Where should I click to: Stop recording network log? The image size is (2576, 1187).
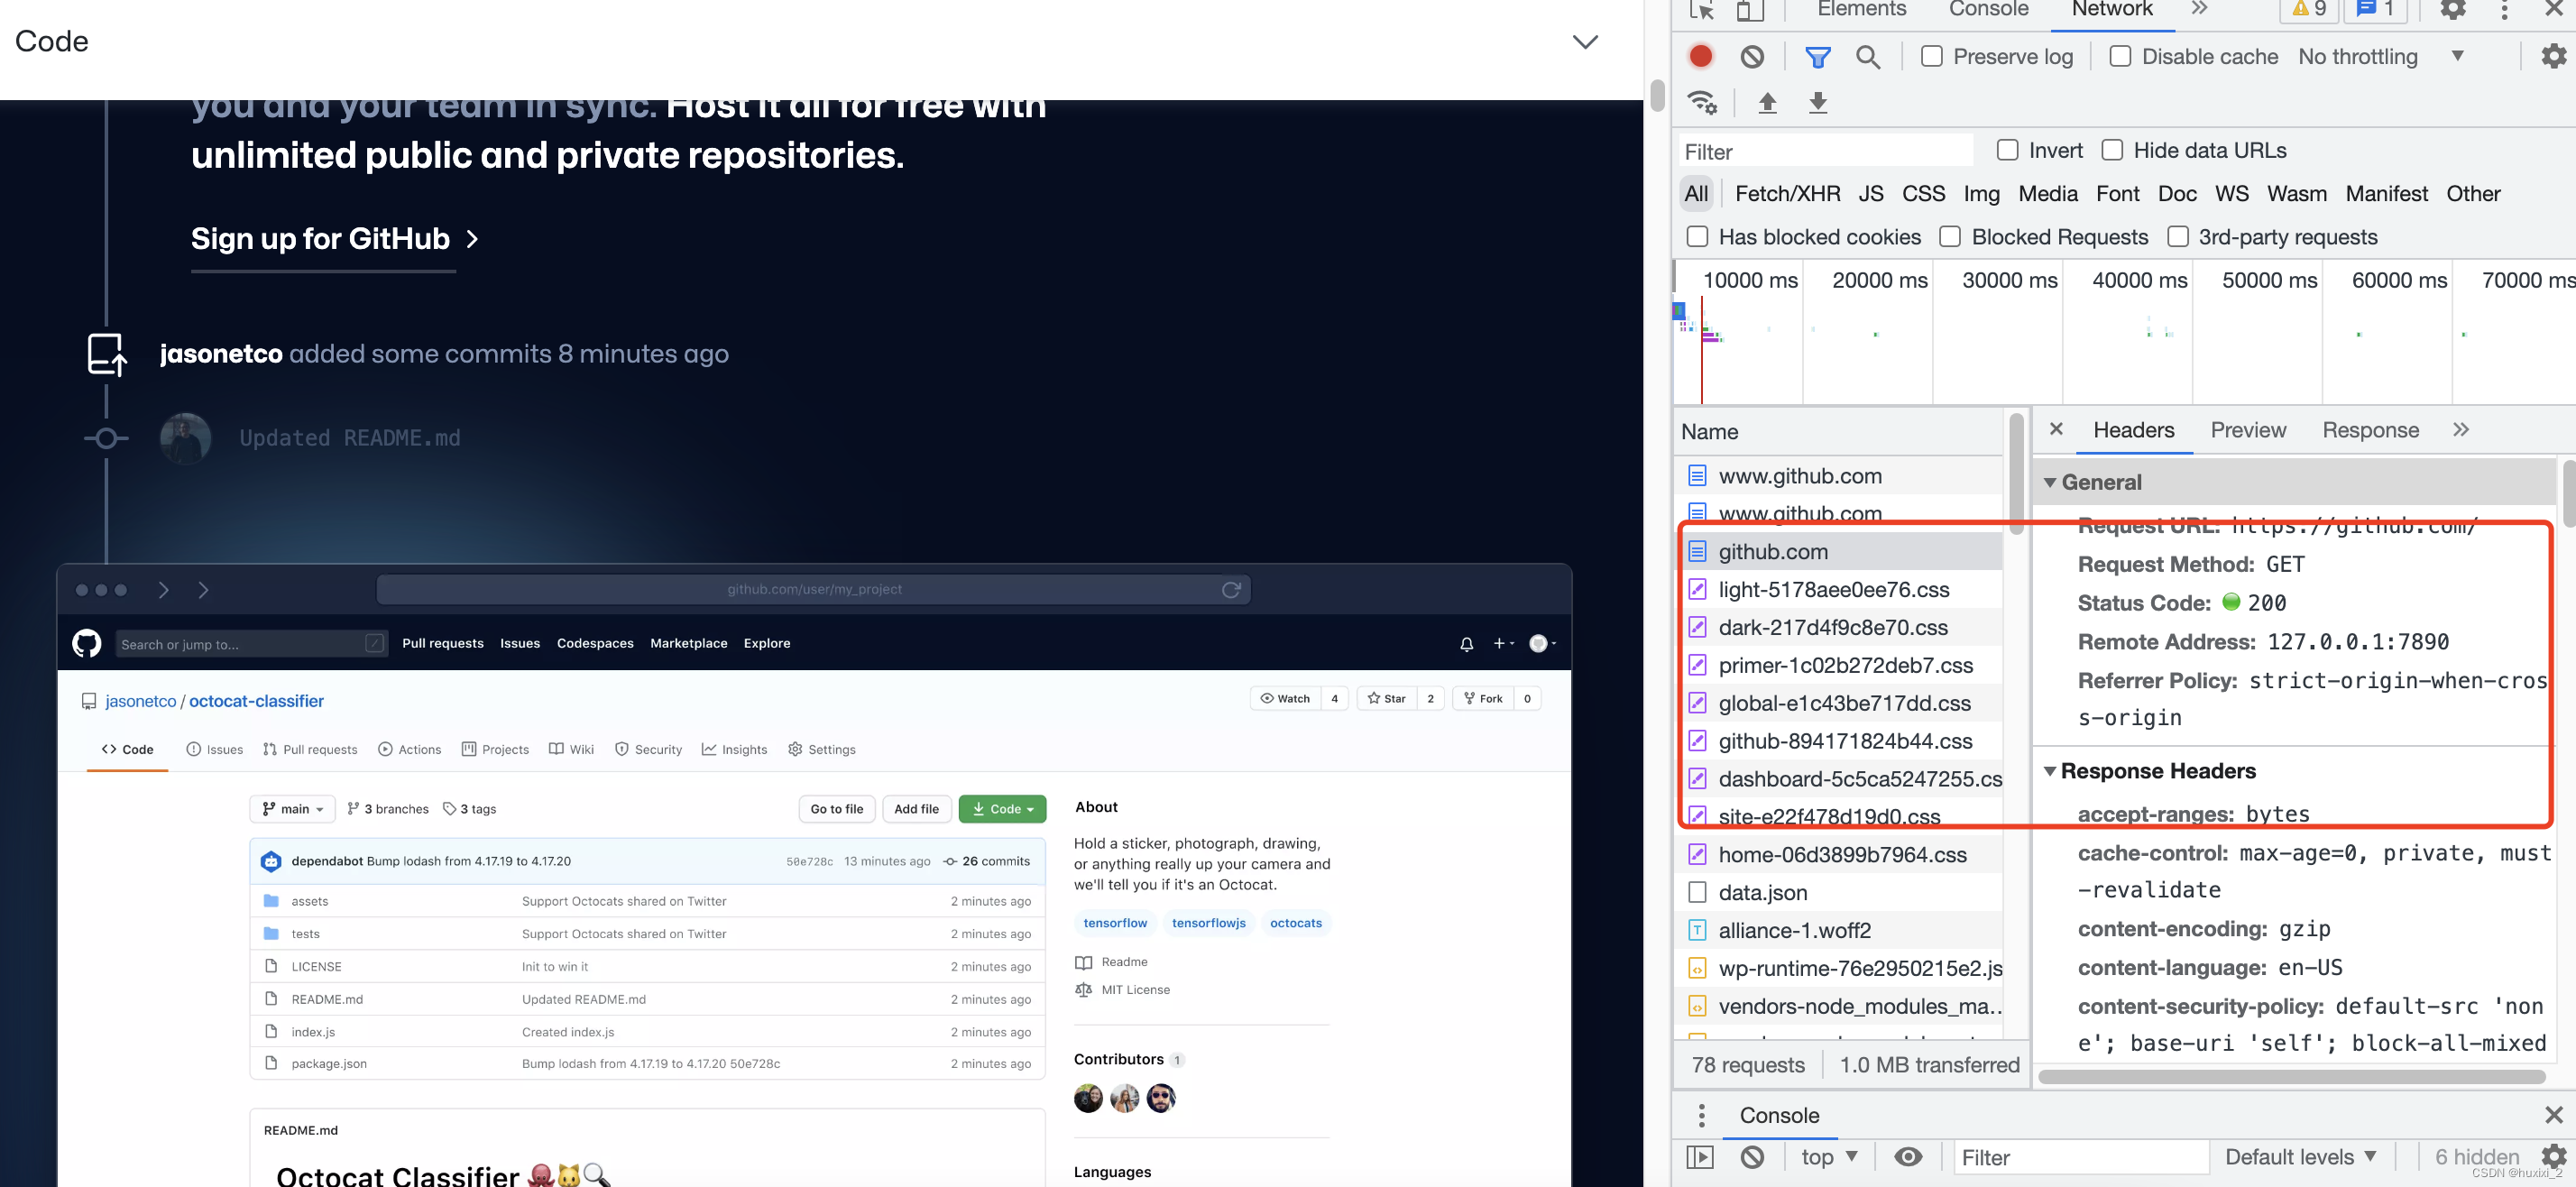[x=1701, y=56]
